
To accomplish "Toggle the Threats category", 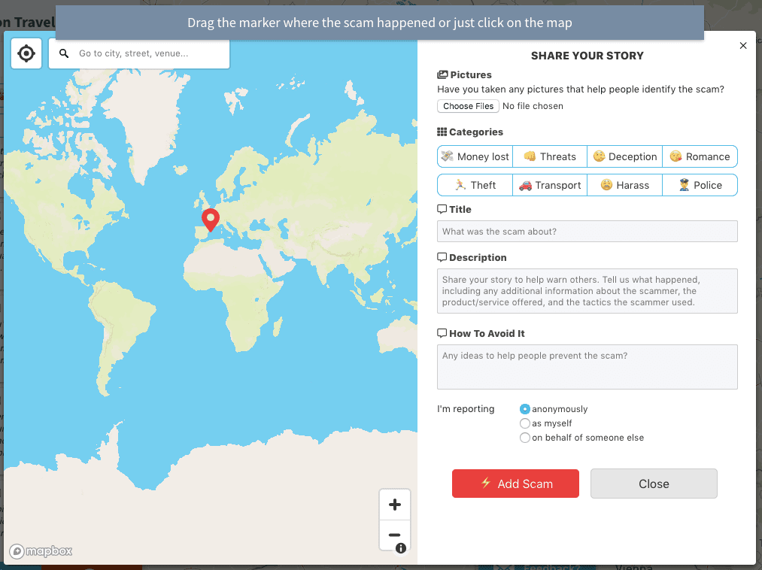I will point(550,156).
